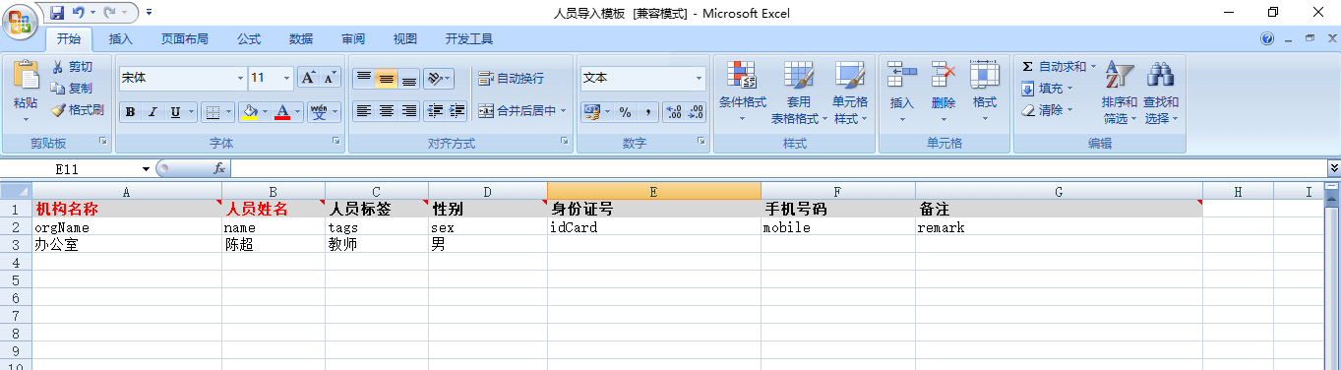The width and height of the screenshot is (1341, 370).
Task: Increase cell indent
Action: point(457,111)
